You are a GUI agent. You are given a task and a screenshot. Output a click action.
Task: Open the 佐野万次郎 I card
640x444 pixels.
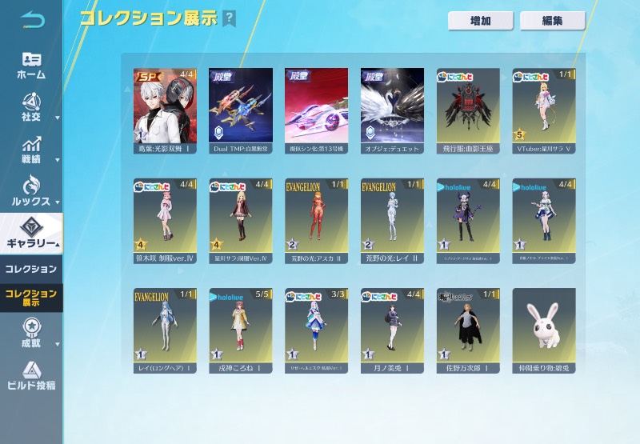tap(468, 330)
